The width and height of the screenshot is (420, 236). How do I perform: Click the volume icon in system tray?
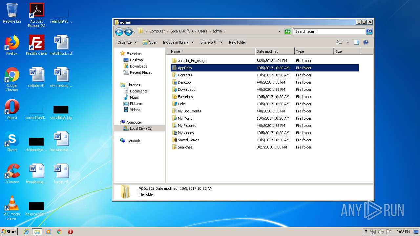[381, 232]
